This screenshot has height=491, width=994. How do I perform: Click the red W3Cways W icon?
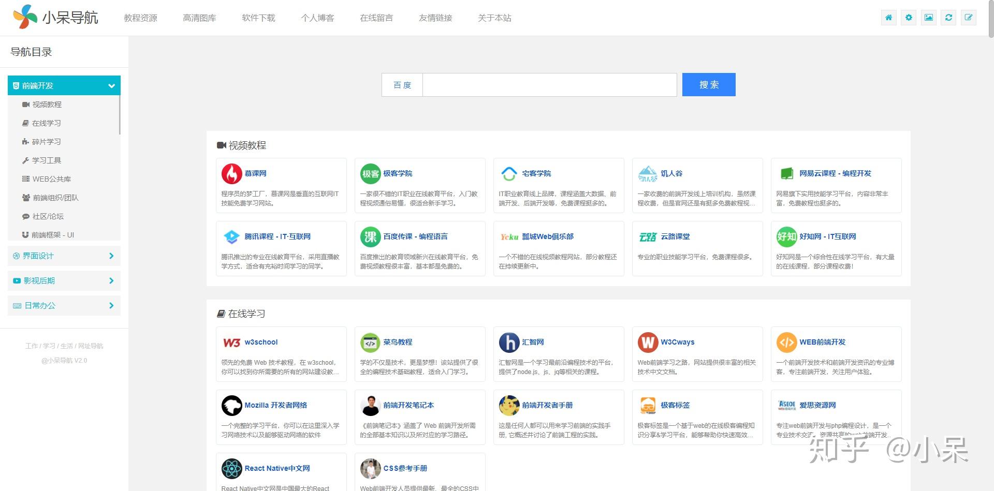coord(648,343)
